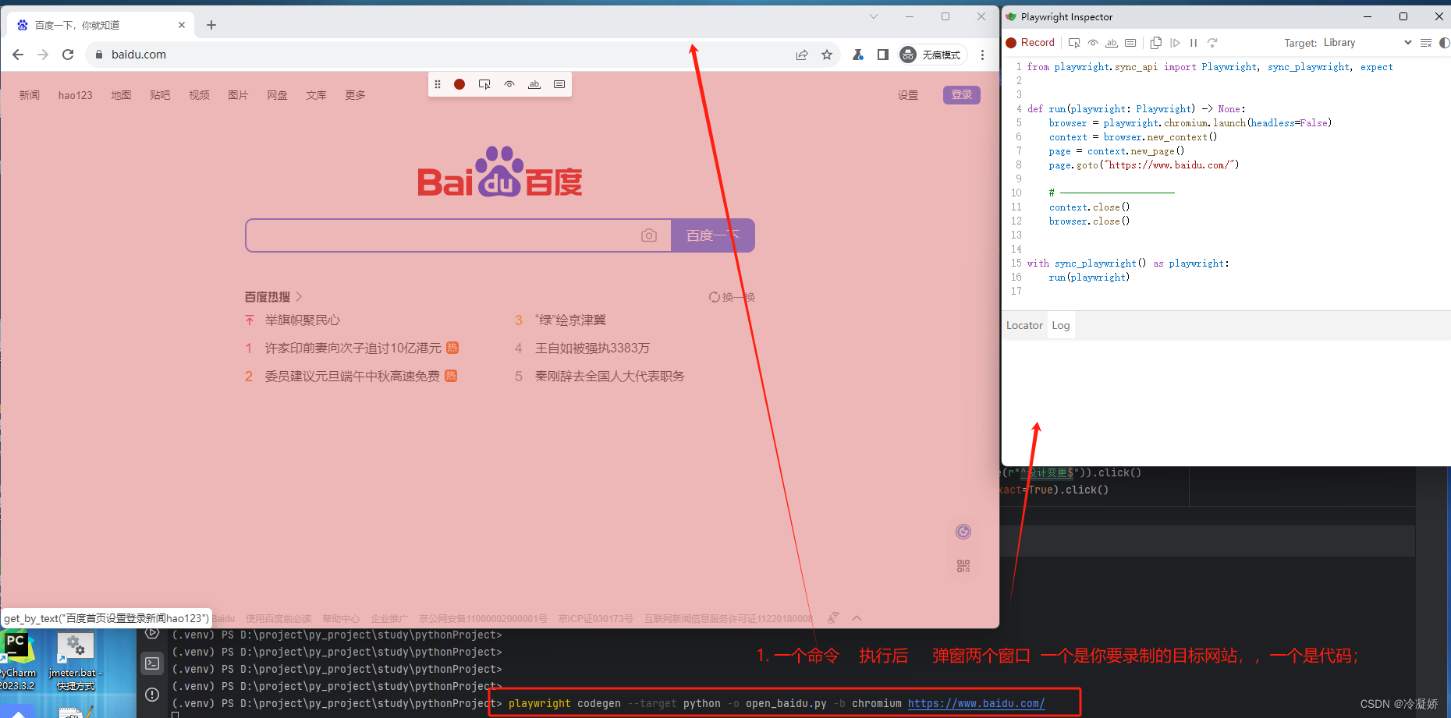Open the Target Library dropdown
This screenshot has width=1451, height=718.
click(x=1367, y=43)
